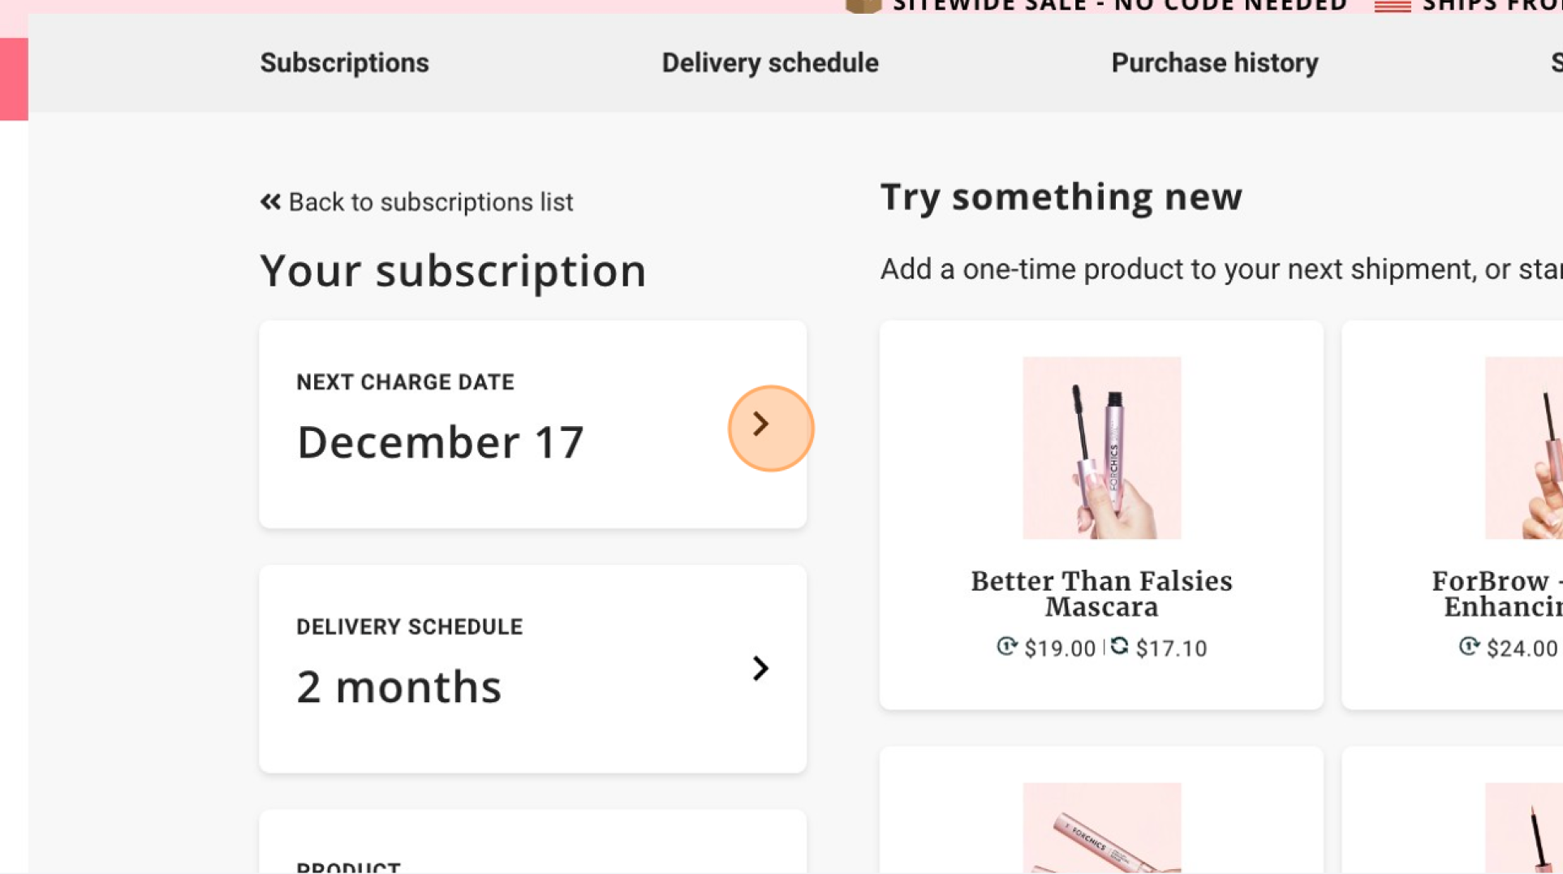This screenshot has height=874, width=1563.
Task: Open the ForBrow Enhancing product title
Action: click(x=1497, y=594)
